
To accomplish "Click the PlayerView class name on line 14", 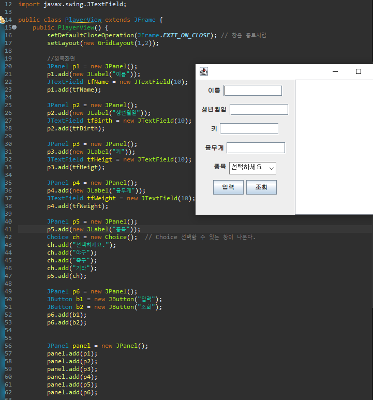I will (83, 20).
